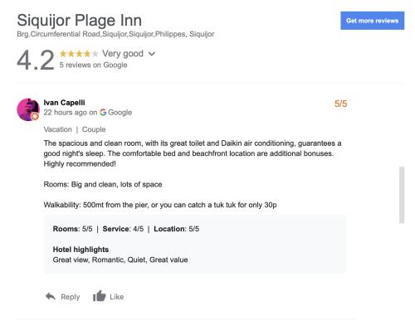Click the vertical scrollbar thumb
Screen dimensions: 415x320
(x=402, y=195)
